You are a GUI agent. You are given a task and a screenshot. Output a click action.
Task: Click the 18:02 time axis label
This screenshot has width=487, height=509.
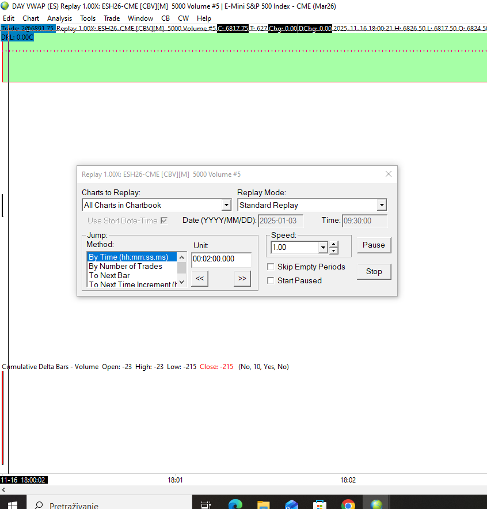(348, 480)
